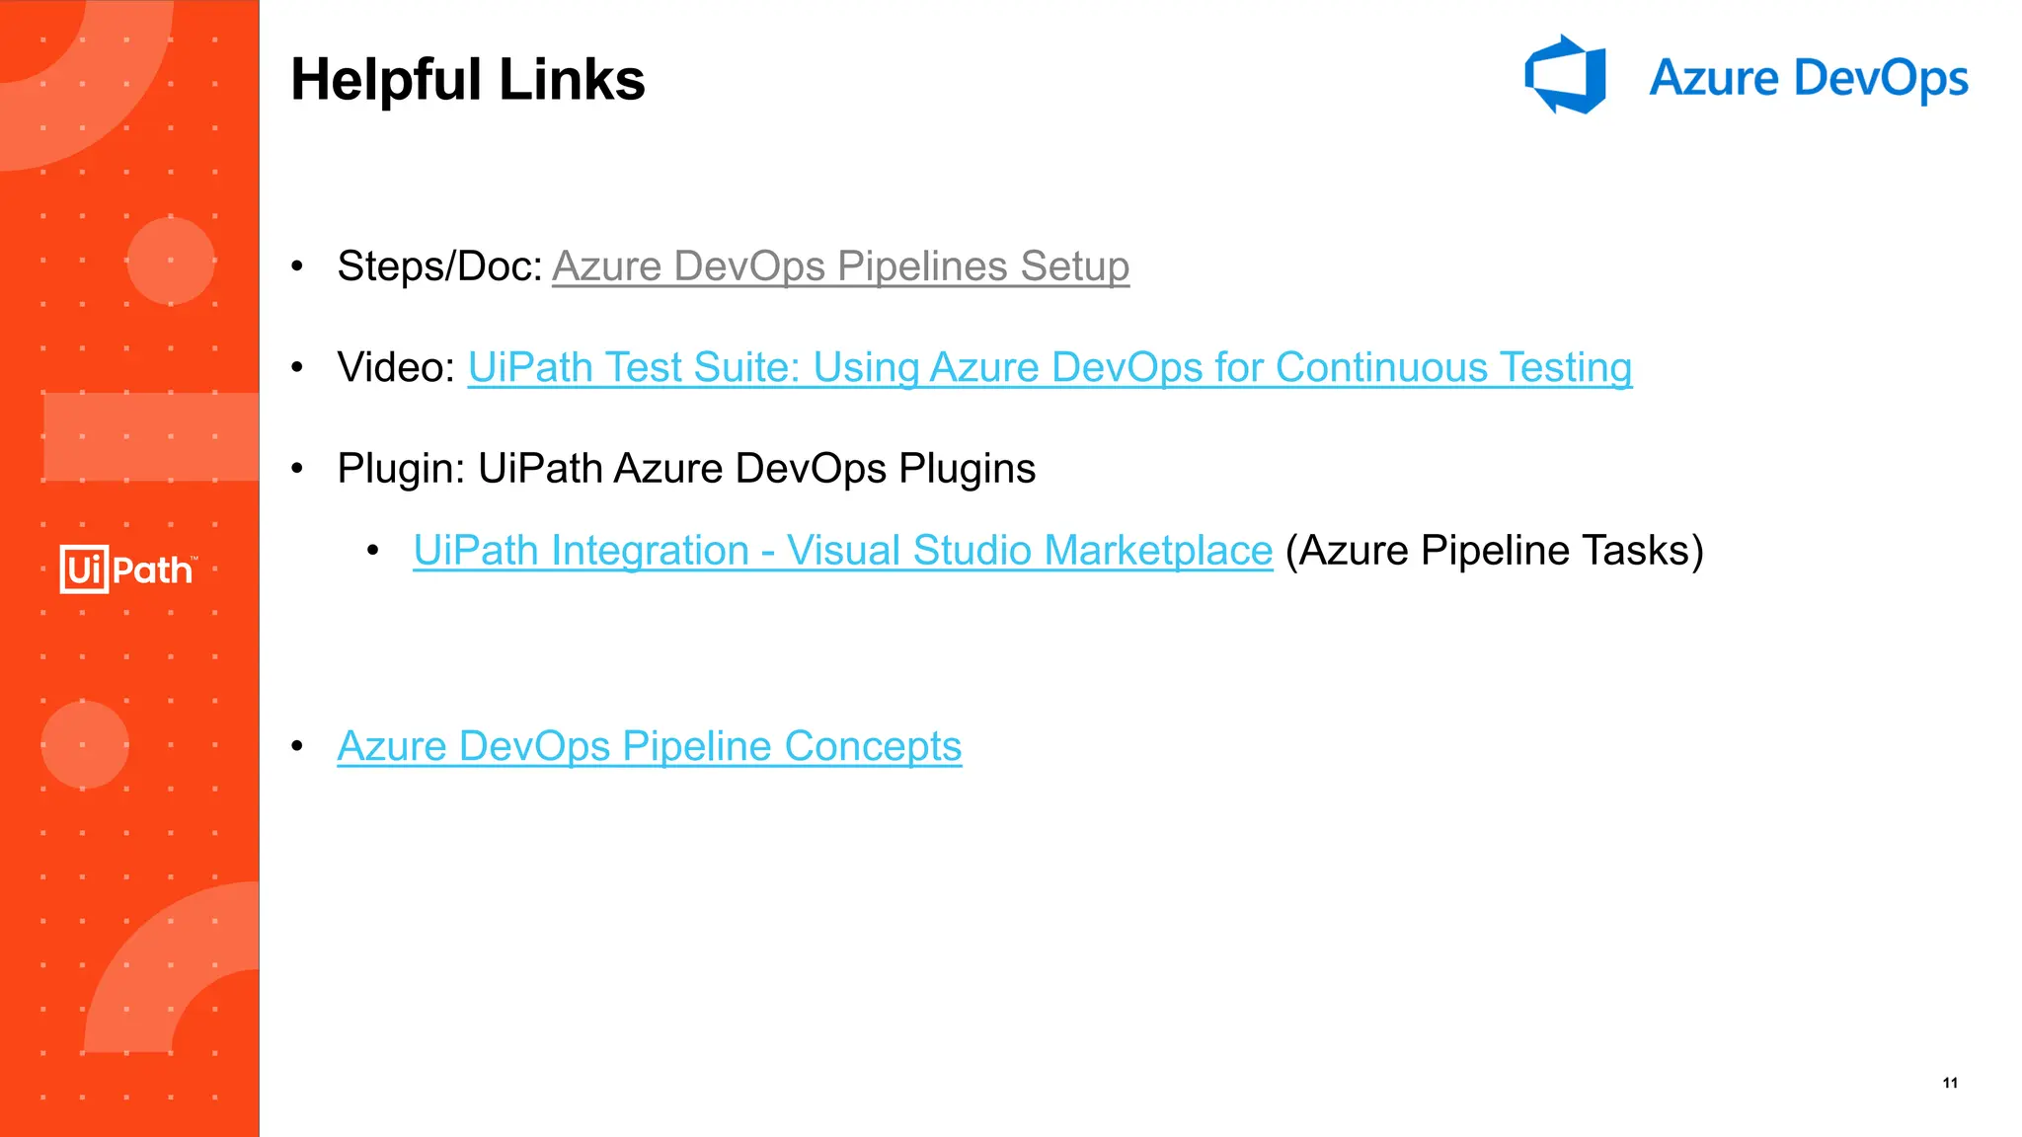Follow the UiPath Integration Visual Studio Marketplace link
The width and height of the screenshot is (2022, 1137).
(x=842, y=551)
